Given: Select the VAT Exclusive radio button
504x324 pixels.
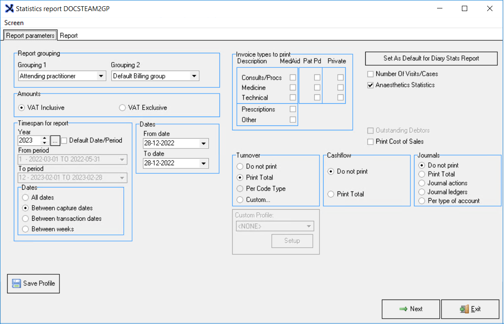Looking at the screenshot, I should (122, 108).
